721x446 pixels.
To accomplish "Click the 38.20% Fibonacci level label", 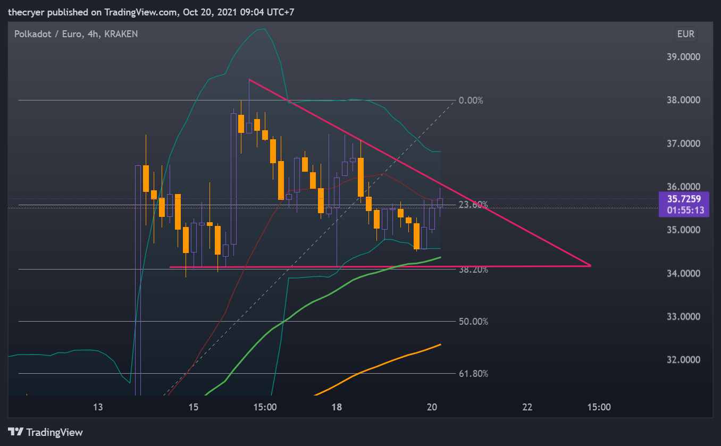I will tap(473, 270).
